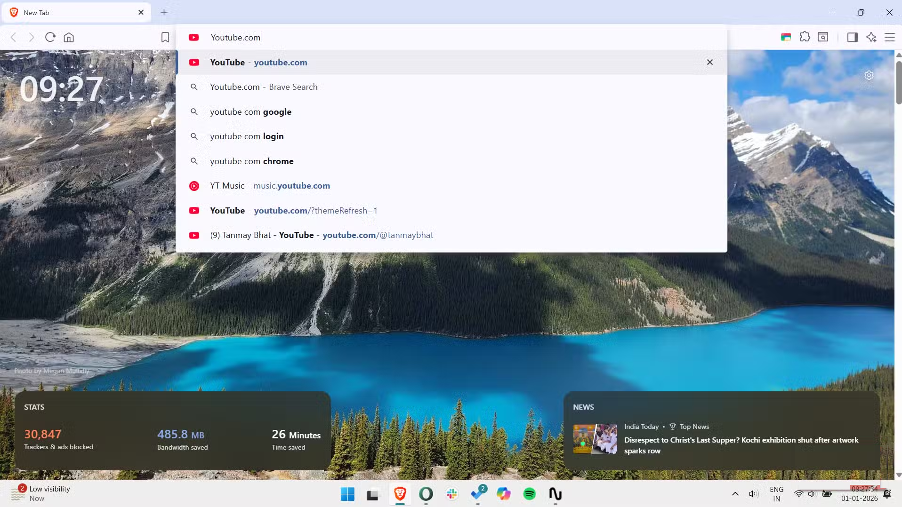The width and height of the screenshot is (902, 507).
Task: Select the New Tab browser tab
Action: 76,13
